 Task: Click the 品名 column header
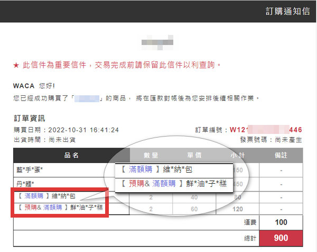pos(71,155)
